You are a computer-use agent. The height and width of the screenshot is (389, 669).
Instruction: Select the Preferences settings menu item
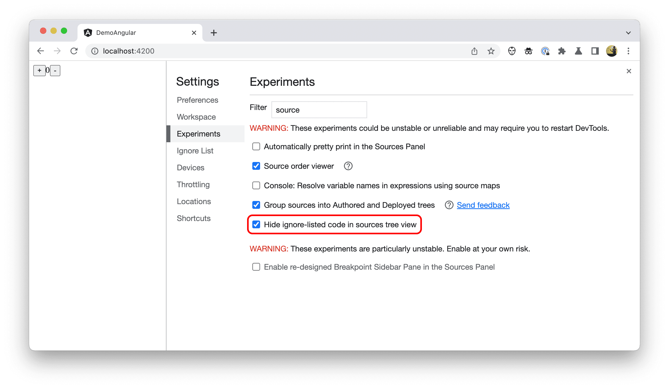click(x=198, y=100)
